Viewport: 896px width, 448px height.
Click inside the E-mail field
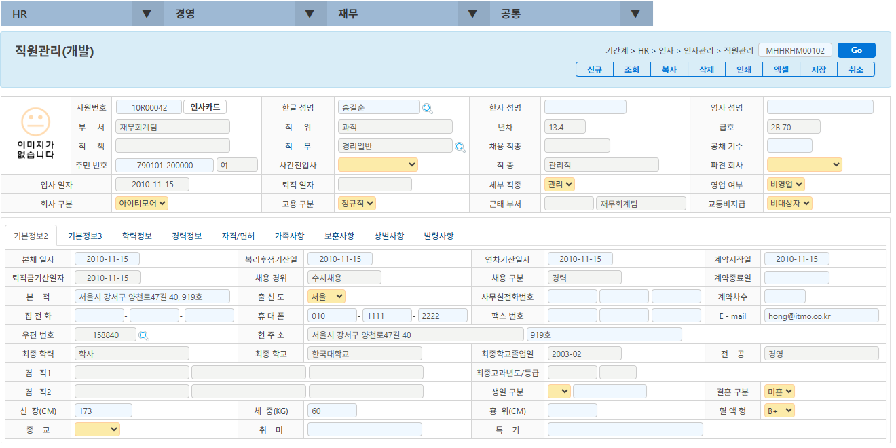(821, 314)
